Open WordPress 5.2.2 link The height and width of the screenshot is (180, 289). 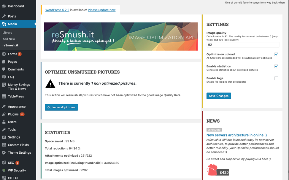[57, 10]
